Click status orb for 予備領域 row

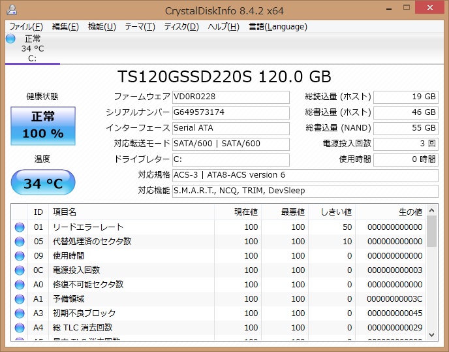tap(20, 299)
